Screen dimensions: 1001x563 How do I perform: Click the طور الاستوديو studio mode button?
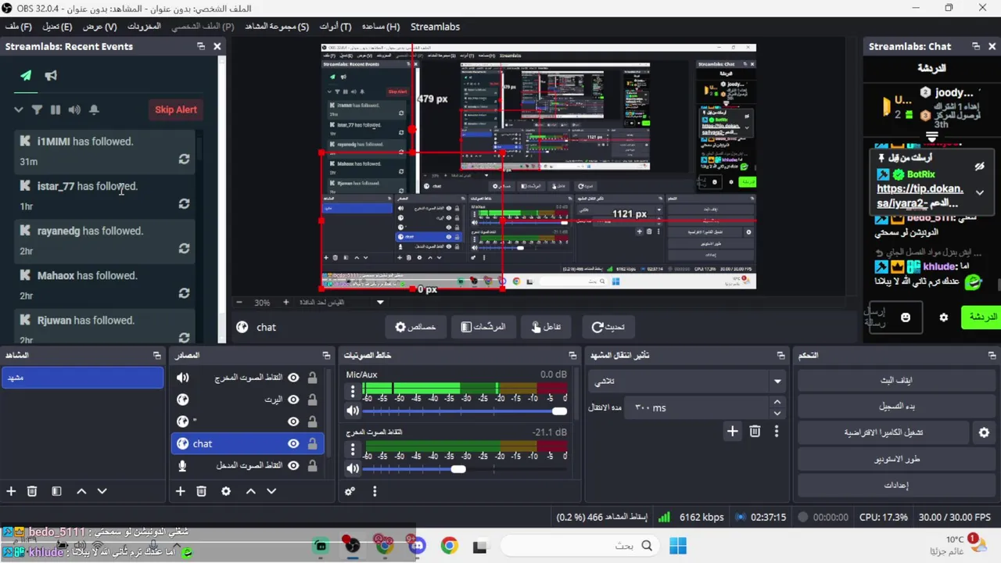(896, 459)
